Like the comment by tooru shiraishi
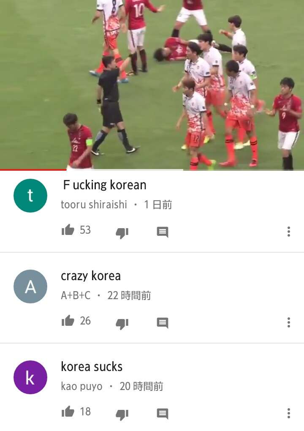 [x=68, y=230]
